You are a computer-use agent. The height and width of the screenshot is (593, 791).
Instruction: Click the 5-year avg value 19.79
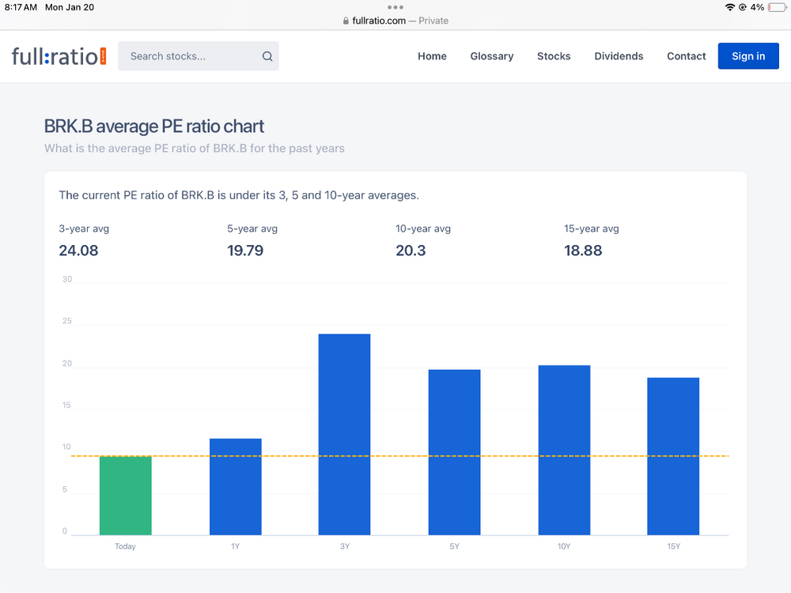245,251
